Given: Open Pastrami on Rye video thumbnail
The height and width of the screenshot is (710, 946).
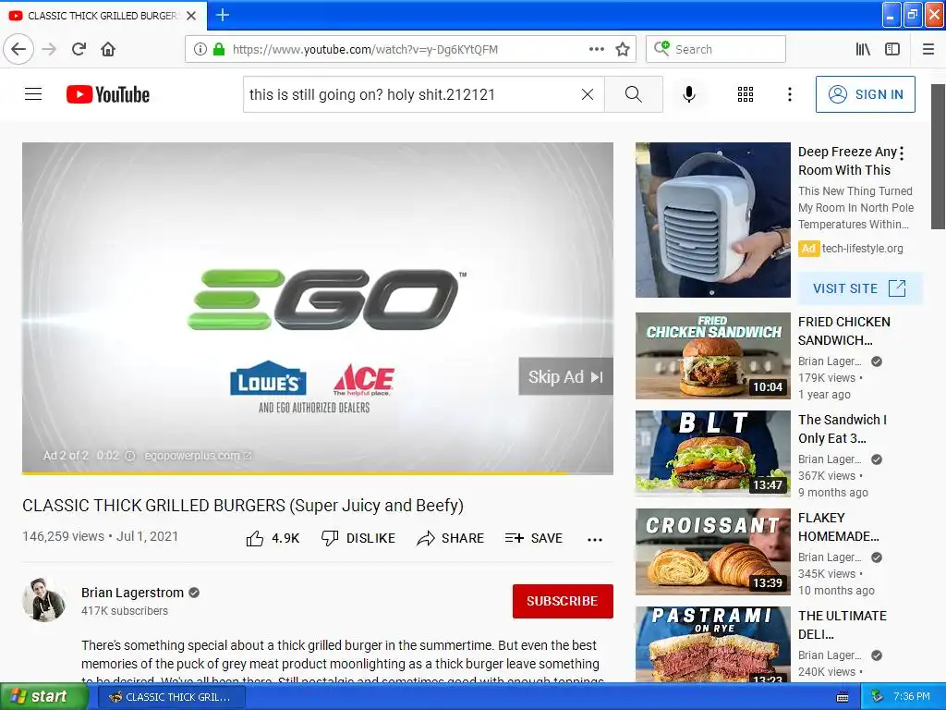Looking at the screenshot, I should pos(712,644).
